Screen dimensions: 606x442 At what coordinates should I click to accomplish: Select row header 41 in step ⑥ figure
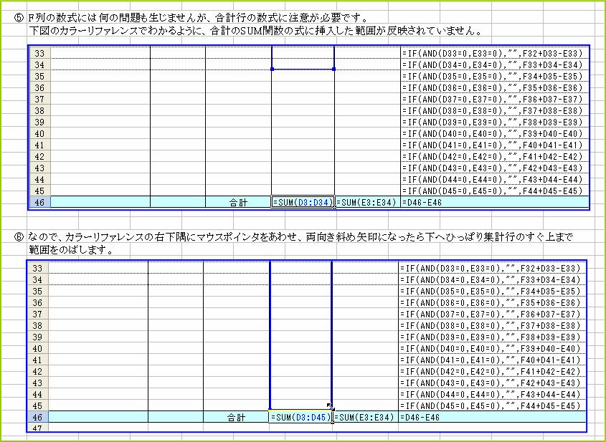[37, 360]
